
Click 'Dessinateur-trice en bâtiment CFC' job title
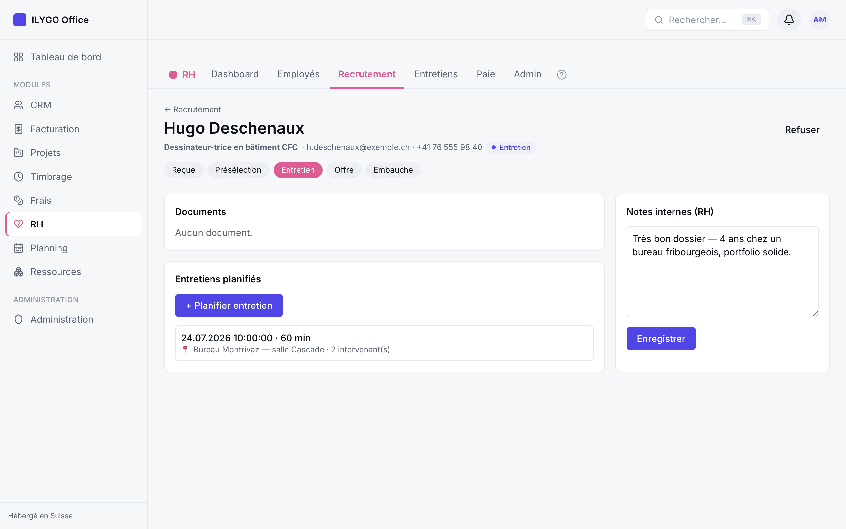click(x=231, y=148)
